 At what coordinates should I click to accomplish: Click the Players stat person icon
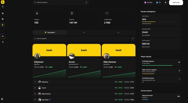(37, 13)
